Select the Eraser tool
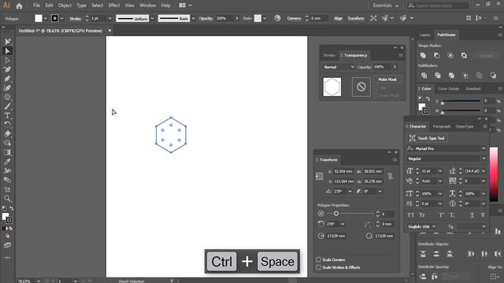This screenshot has height=283, width=504. tap(7, 134)
